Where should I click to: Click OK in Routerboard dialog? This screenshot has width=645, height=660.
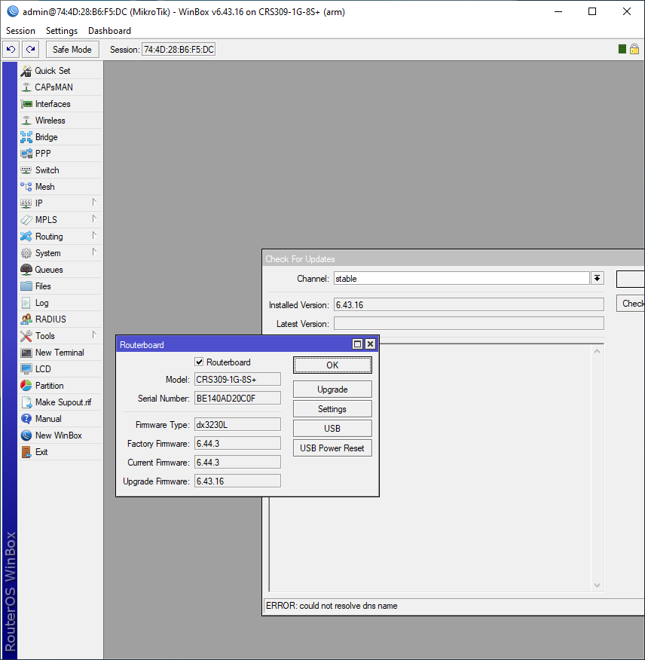(x=332, y=365)
